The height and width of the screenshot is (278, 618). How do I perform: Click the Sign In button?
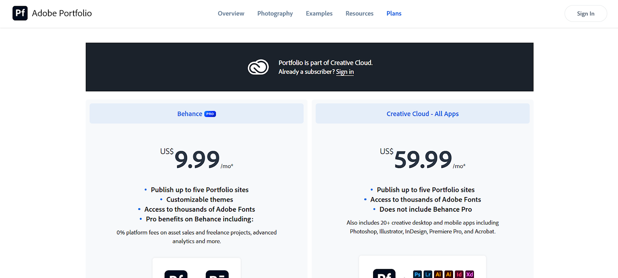pos(586,13)
